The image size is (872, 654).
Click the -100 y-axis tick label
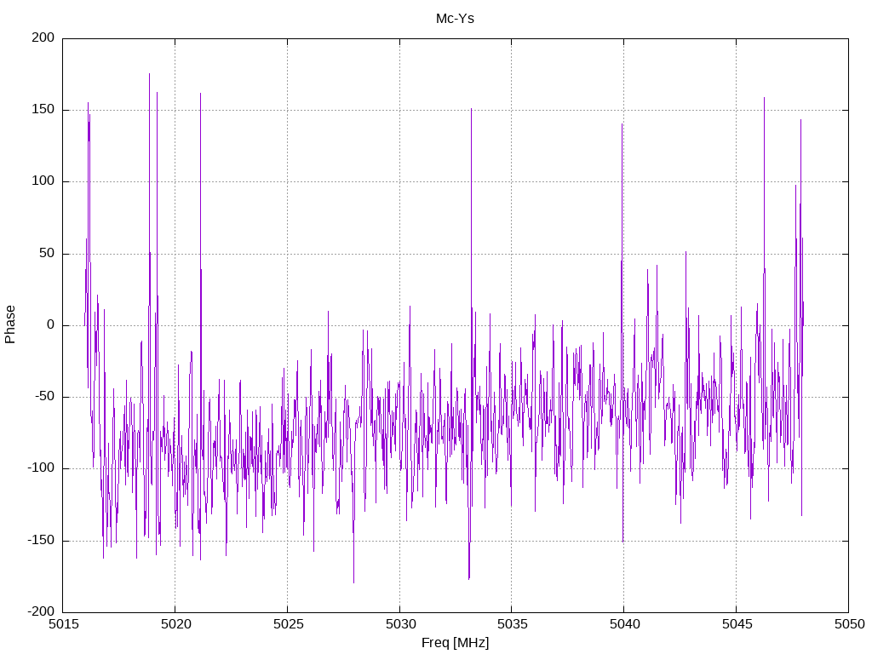click(x=41, y=468)
